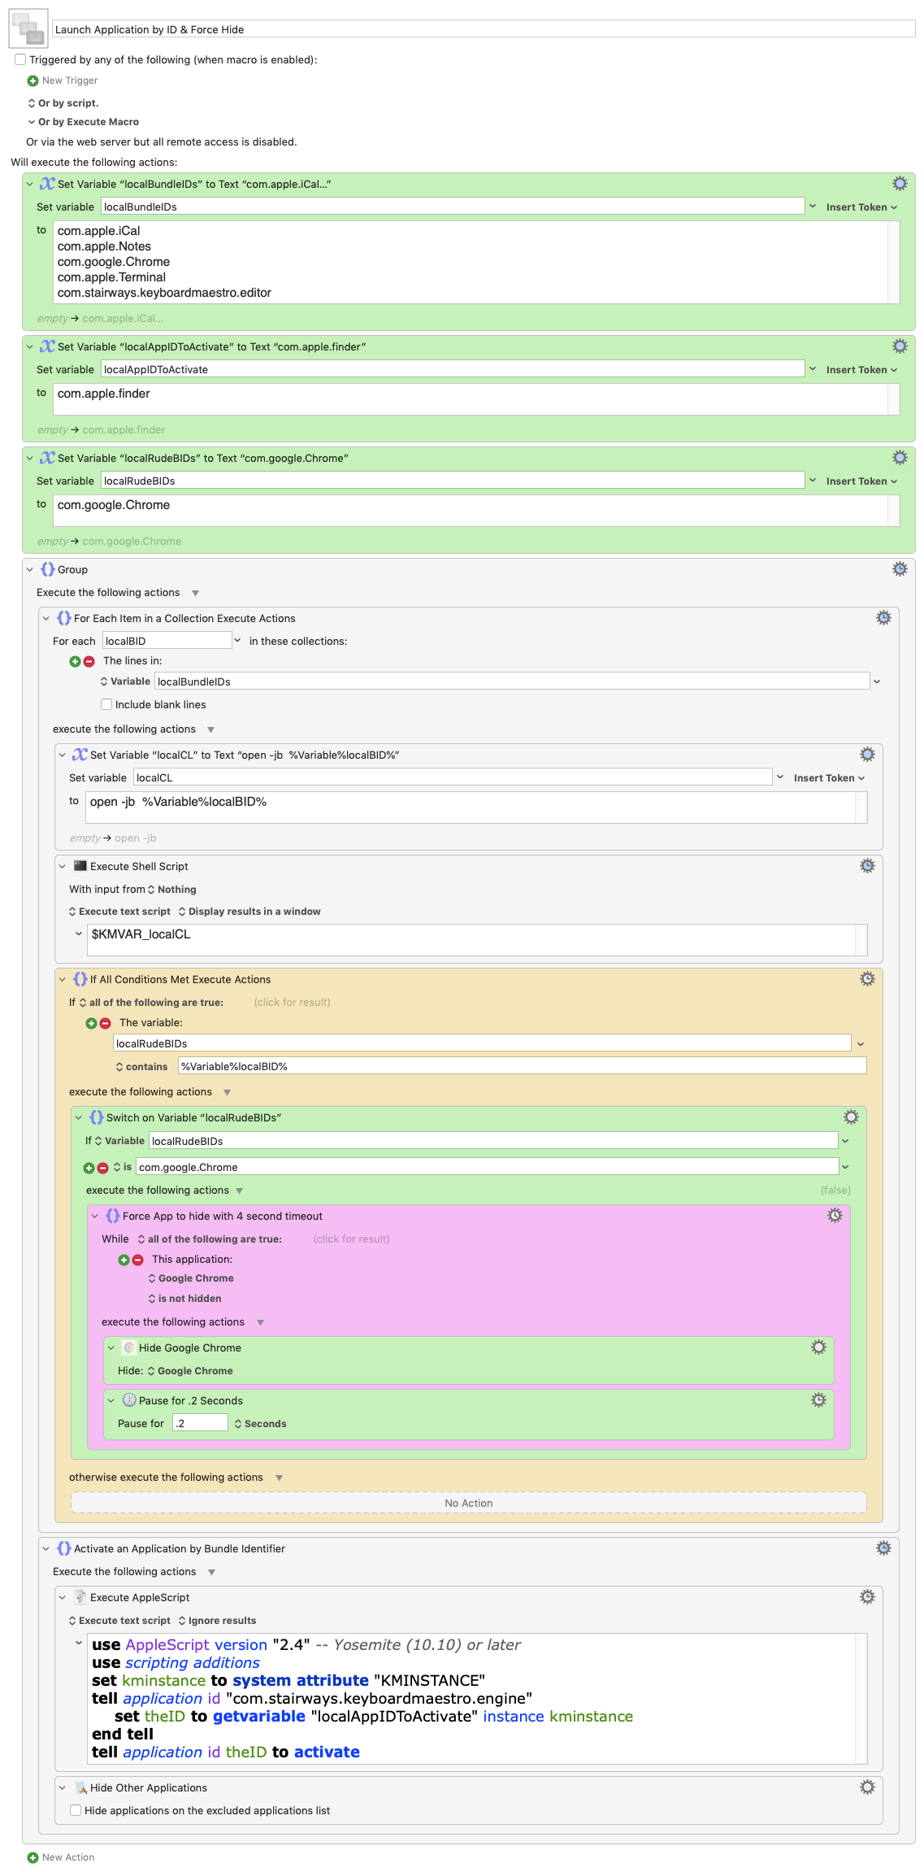The image size is (924, 1872).
Task: Click the 'No Action' placeholder area
Action: point(468,1503)
